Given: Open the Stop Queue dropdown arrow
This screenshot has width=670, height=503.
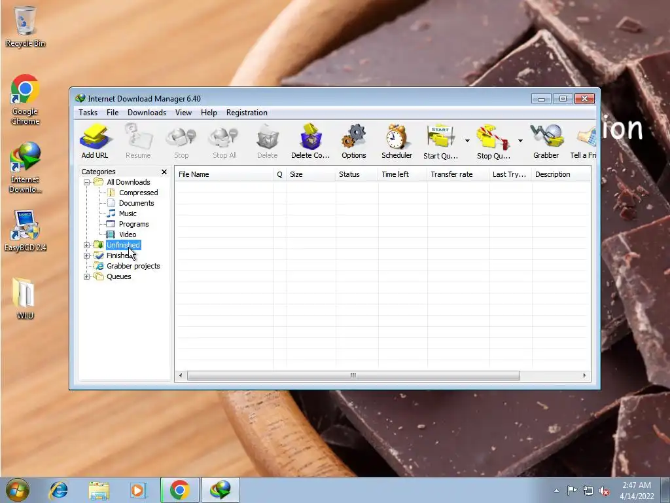Looking at the screenshot, I should pyautogui.click(x=520, y=140).
